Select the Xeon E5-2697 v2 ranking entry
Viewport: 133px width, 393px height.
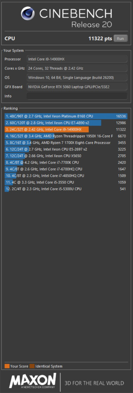(66, 149)
